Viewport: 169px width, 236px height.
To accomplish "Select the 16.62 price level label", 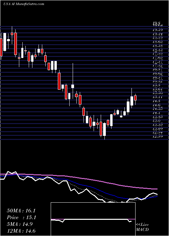I will pos(158,73).
